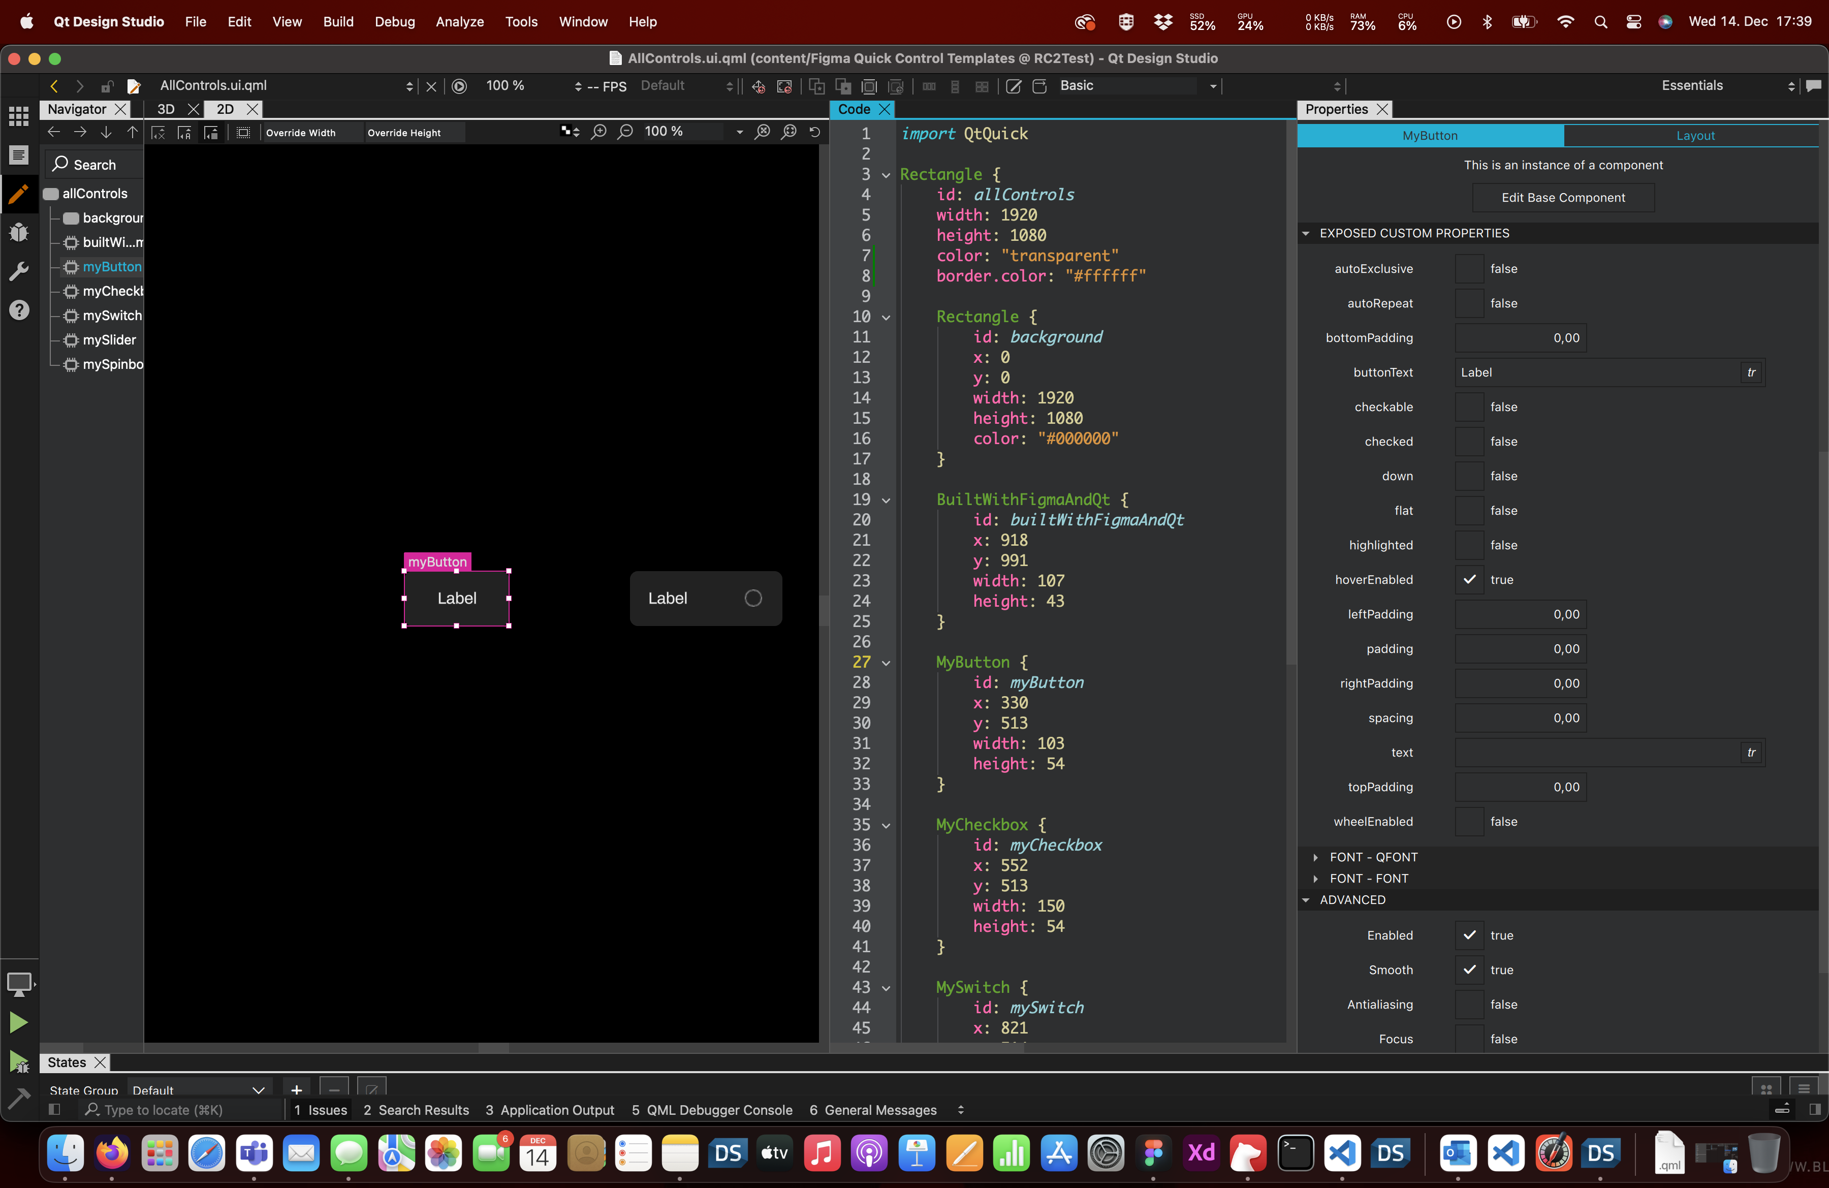The width and height of the screenshot is (1829, 1188).
Task: Click the live preview play circle icon
Action: click(460, 86)
